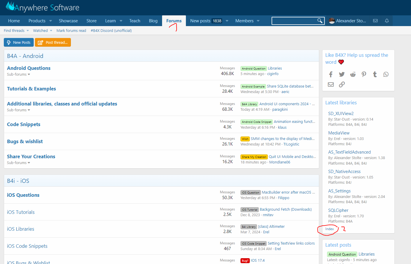411x264 pixels.
Task: Focus the search input field
Action: [295, 21]
